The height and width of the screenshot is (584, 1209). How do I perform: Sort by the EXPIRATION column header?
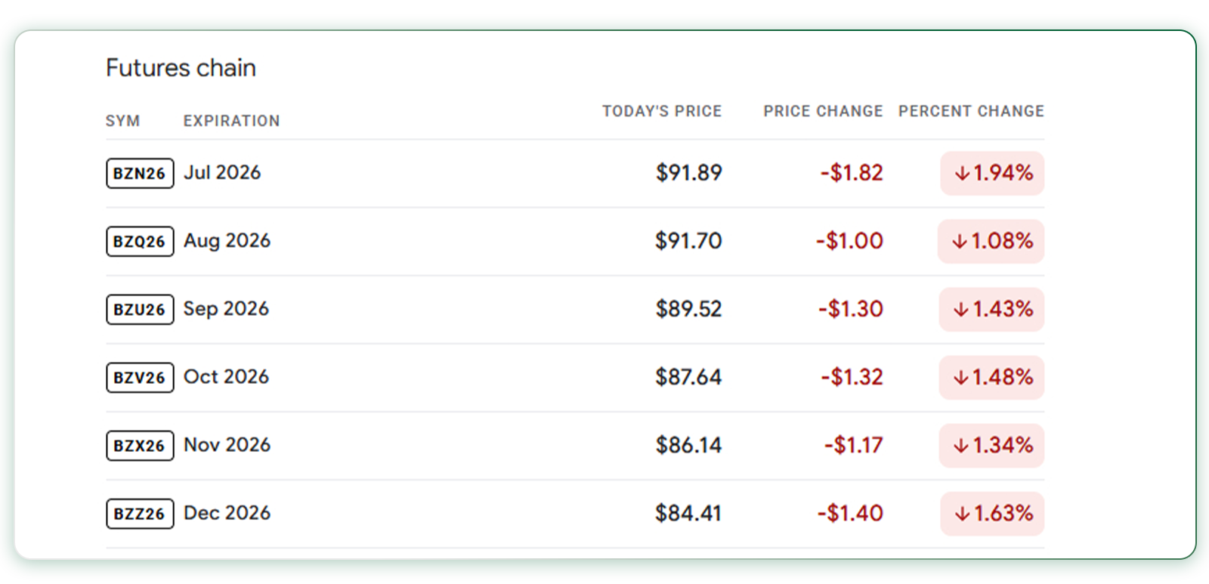tap(231, 121)
